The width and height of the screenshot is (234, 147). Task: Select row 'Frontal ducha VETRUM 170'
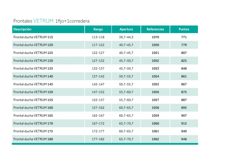[105, 123]
